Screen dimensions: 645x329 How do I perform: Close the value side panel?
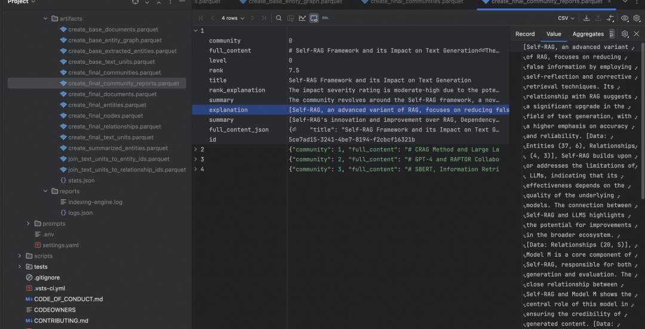click(x=636, y=34)
